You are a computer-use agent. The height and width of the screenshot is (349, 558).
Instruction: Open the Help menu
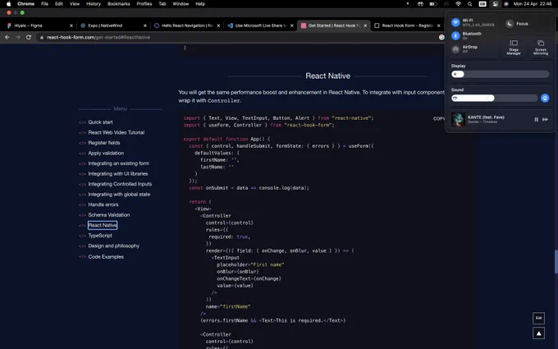pyautogui.click(x=200, y=4)
